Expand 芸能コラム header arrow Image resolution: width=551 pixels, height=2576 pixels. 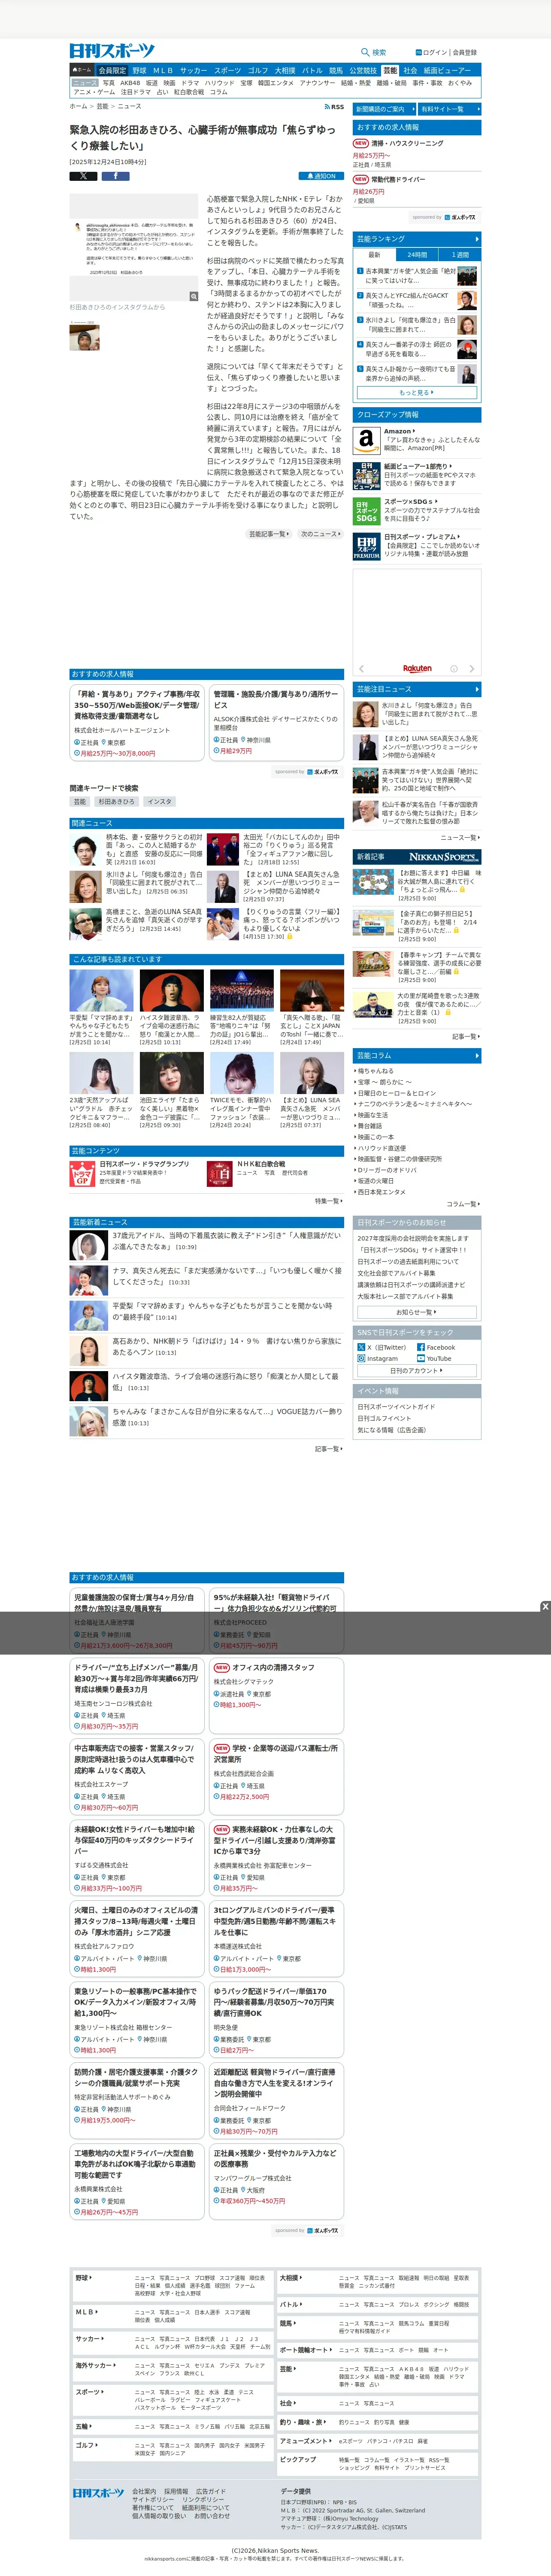point(477,1056)
